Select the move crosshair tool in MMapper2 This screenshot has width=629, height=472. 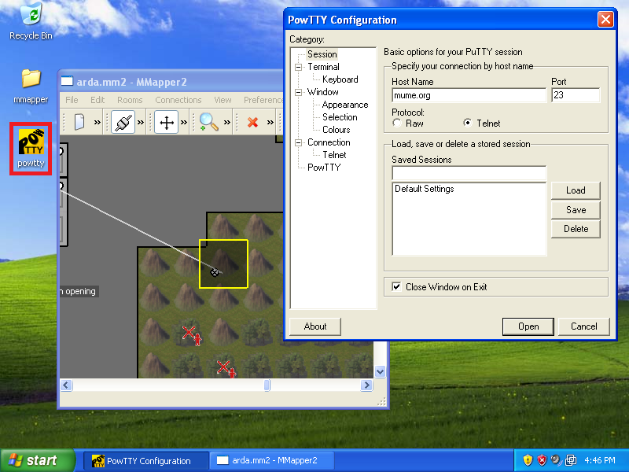tap(166, 122)
